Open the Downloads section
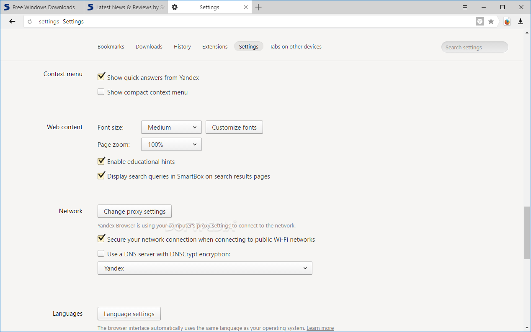The image size is (531, 332). click(x=149, y=46)
